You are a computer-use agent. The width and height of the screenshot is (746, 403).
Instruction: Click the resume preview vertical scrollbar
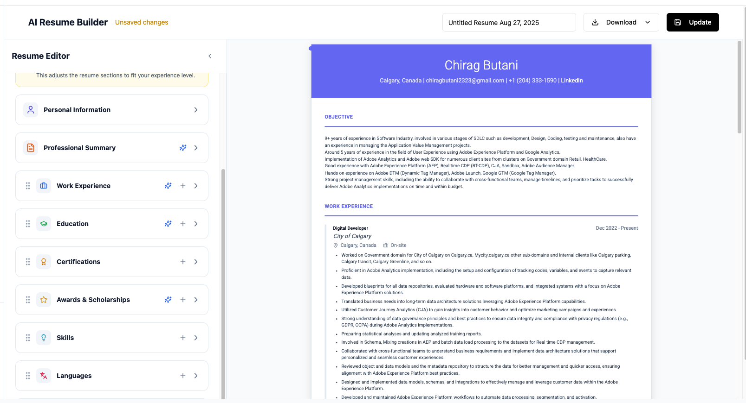click(740, 88)
